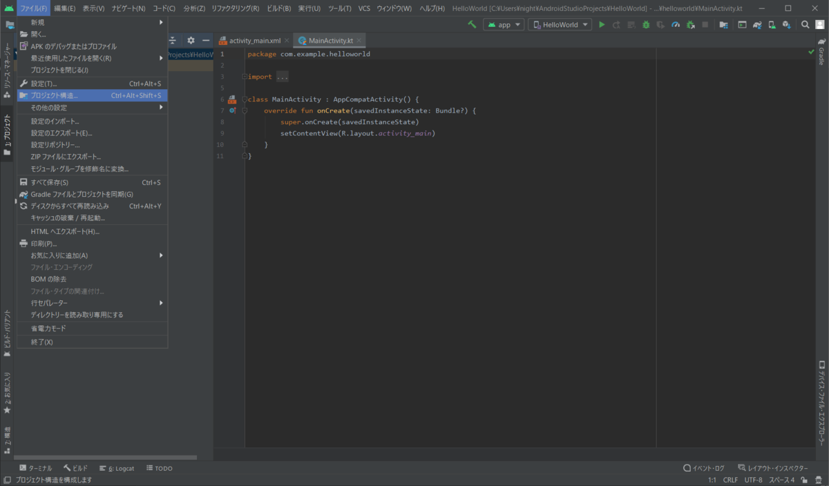The height and width of the screenshot is (486, 829).
Task: Click the user avatar icon in toolbar
Action: [819, 24]
